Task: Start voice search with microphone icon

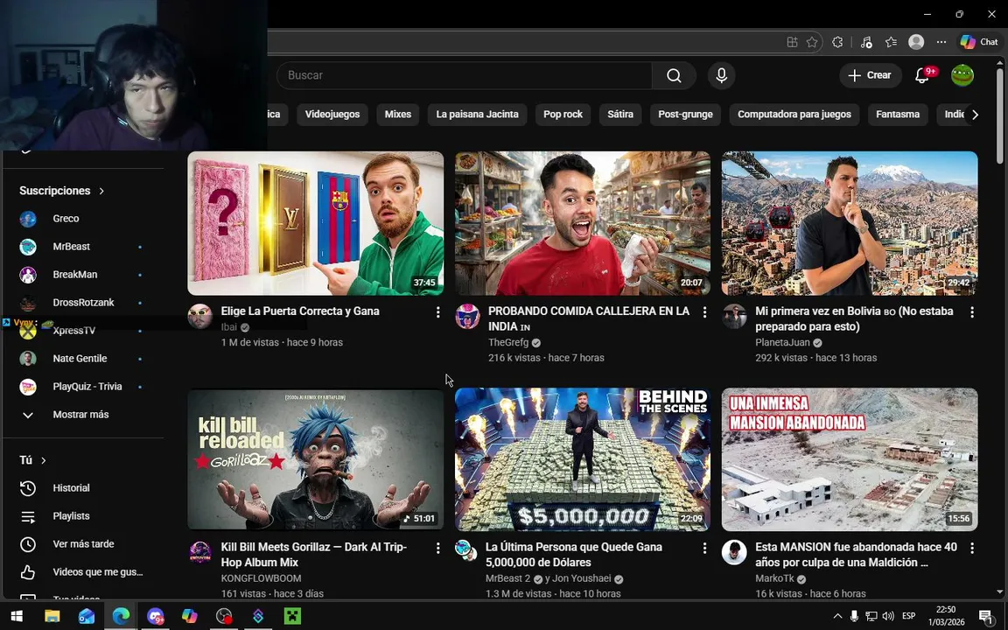Action: pos(721,75)
